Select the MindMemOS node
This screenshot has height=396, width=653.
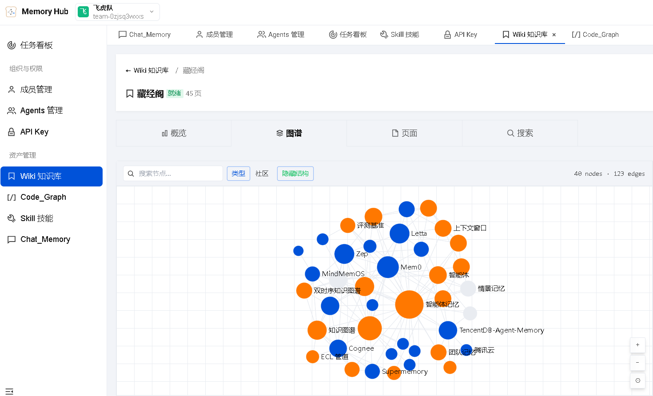[312, 274]
